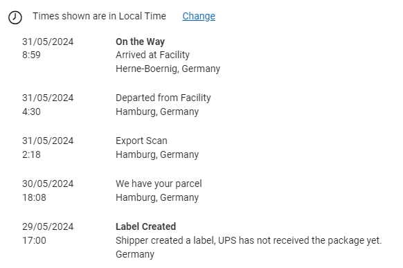Click the 'We have your parcel' event

click(159, 184)
